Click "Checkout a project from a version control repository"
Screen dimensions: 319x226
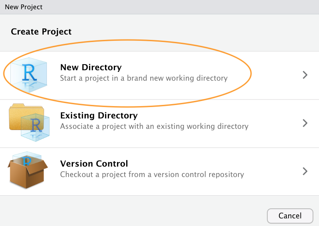(152, 174)
